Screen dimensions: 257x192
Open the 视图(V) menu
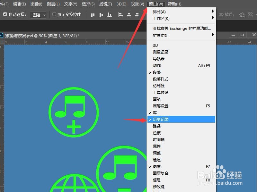pos(137,4)
